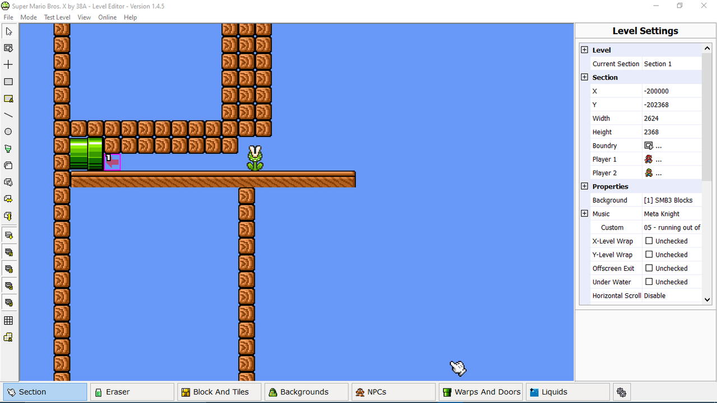The width and height of the screenshot is (717, 403).
Task: Open settings gear in bottom bar
Action: 622,392
